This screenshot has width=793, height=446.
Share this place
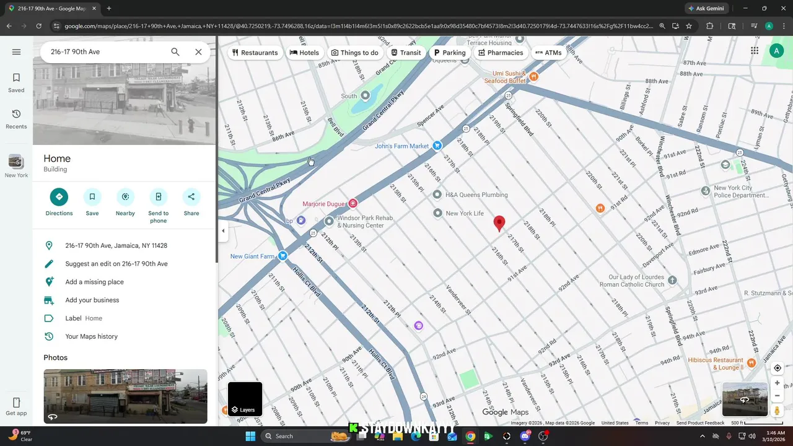(x=191, y=203)
